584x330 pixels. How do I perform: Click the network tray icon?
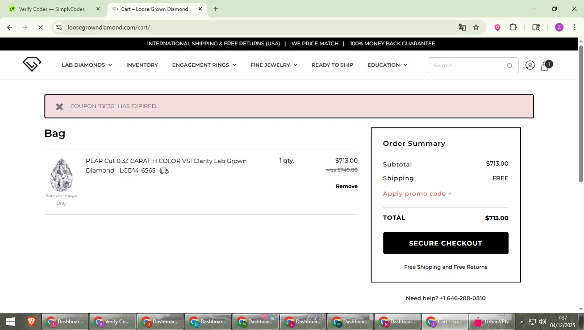click(x=532, y=322)
